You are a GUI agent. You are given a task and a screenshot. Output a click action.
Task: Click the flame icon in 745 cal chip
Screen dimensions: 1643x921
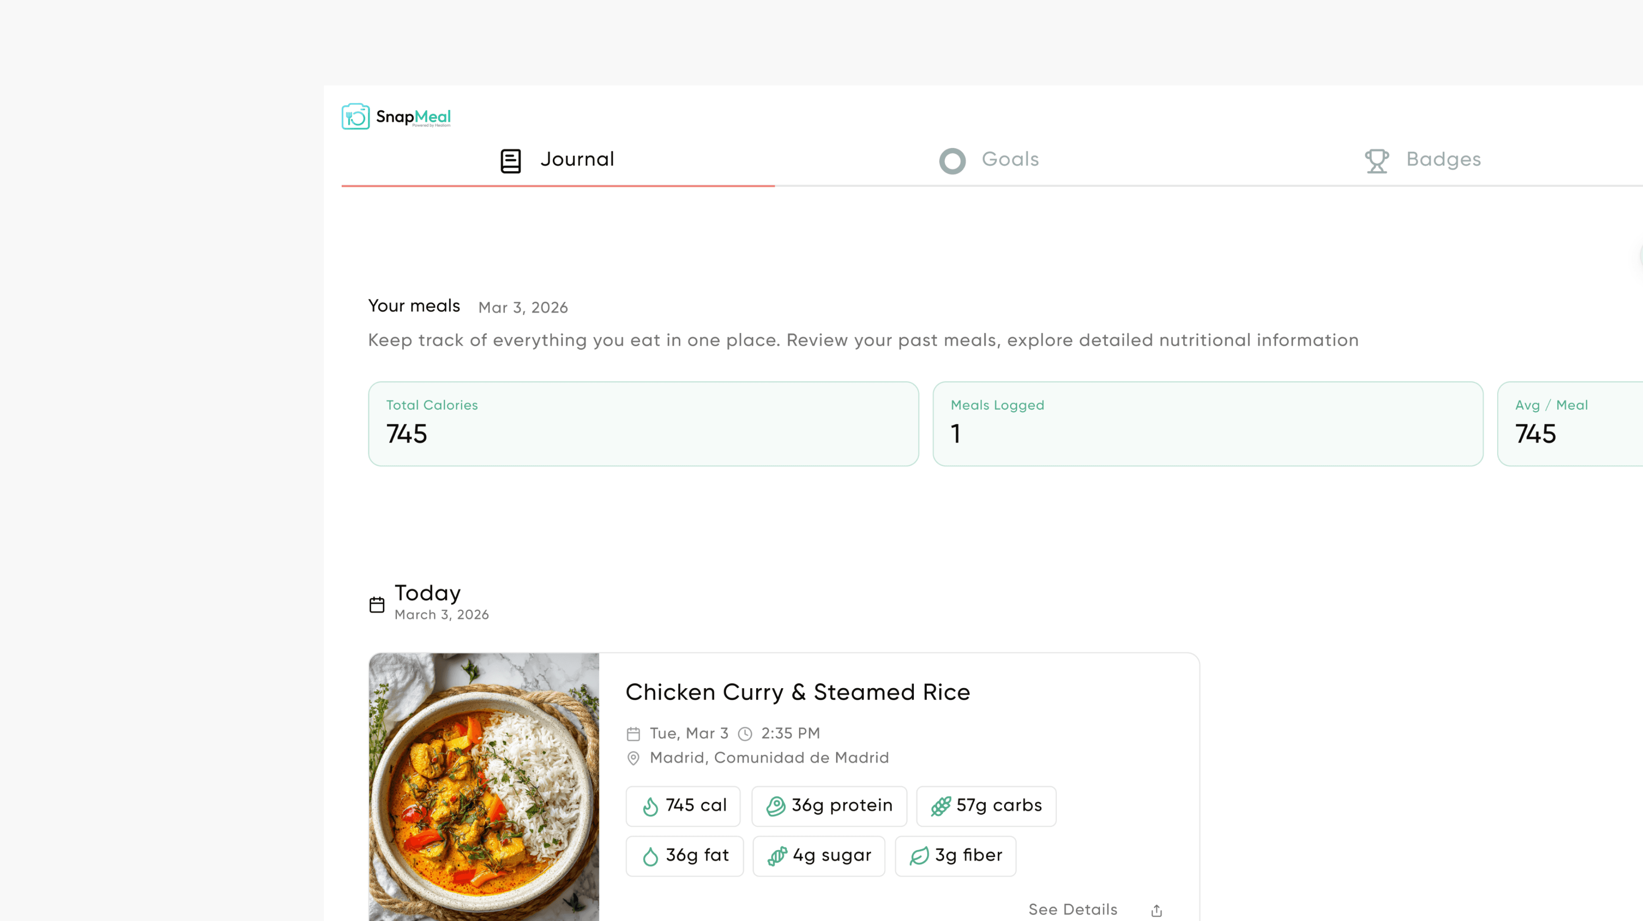650,807
